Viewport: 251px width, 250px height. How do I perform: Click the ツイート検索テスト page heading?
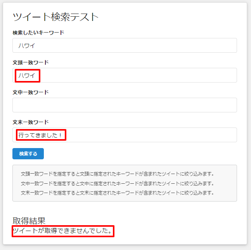pyautogui.click(x=56, y=17)
